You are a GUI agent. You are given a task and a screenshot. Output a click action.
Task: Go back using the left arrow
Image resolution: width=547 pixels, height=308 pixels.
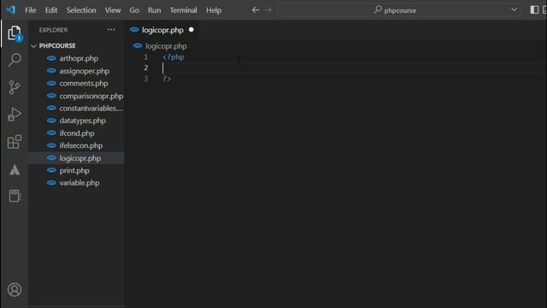click(x=256, y=10)
